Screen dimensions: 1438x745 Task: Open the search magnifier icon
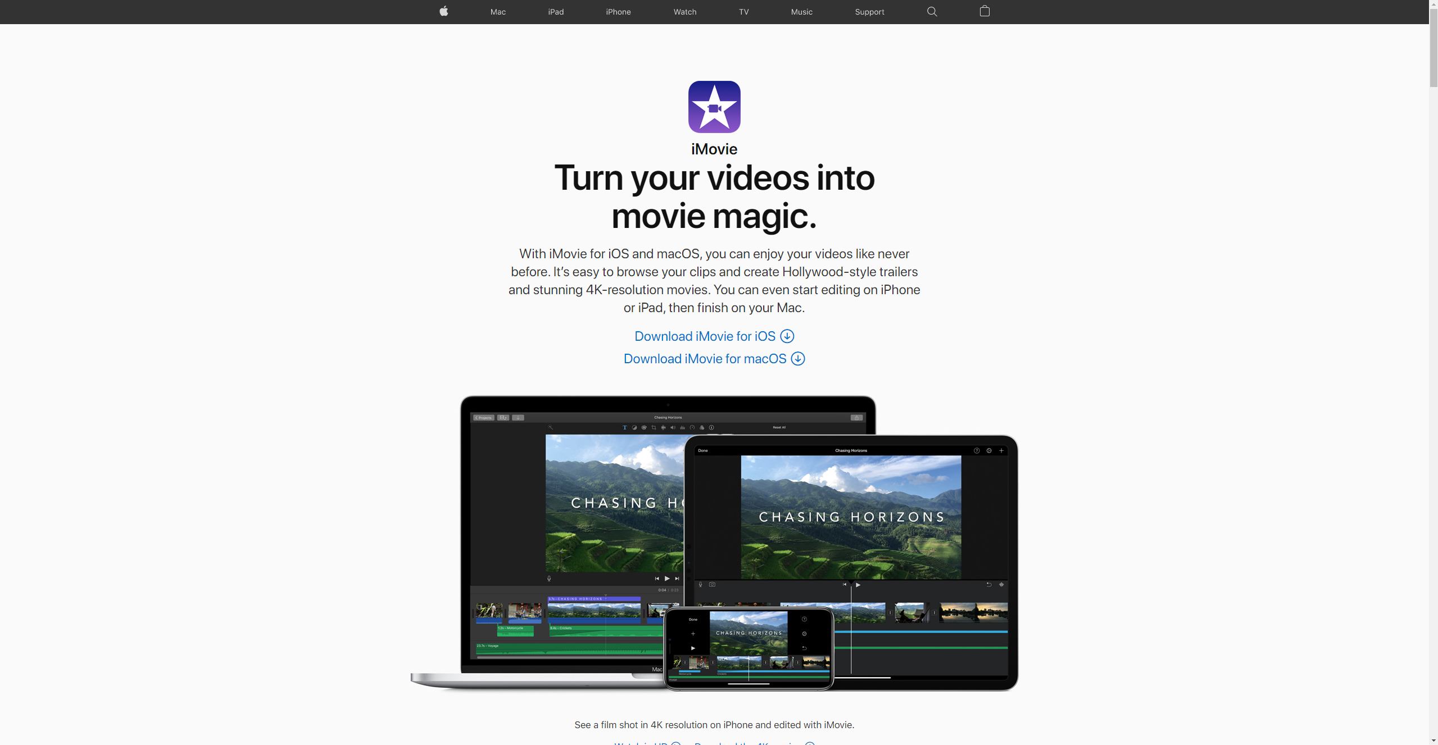click(932, 12)
